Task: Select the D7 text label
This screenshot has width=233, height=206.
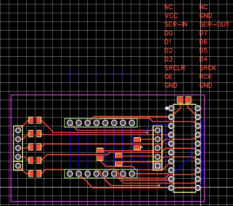Action: tap(203, 33)
